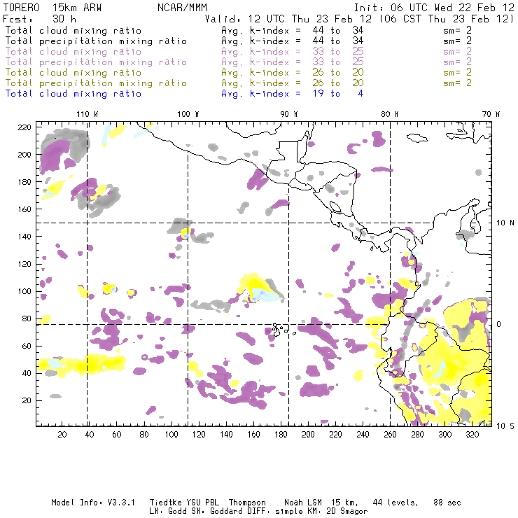
Task: Click the "TORERO 15km ARW" title text
Action: [x=52, y=8]
